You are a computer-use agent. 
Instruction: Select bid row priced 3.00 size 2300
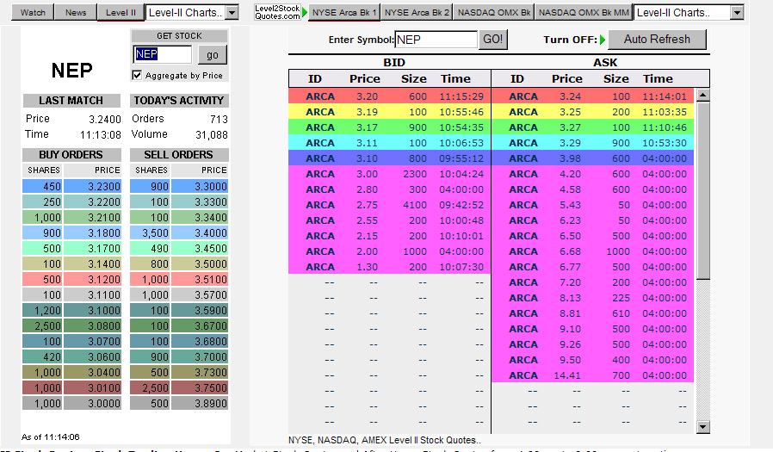click(389, 174)
